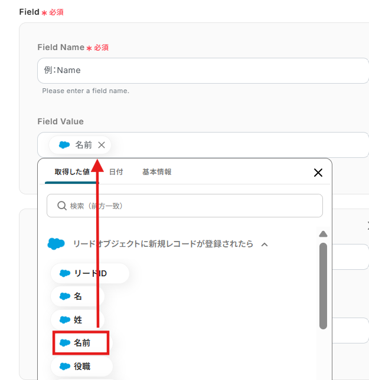Select the 名 value chip

click(77, 296)
